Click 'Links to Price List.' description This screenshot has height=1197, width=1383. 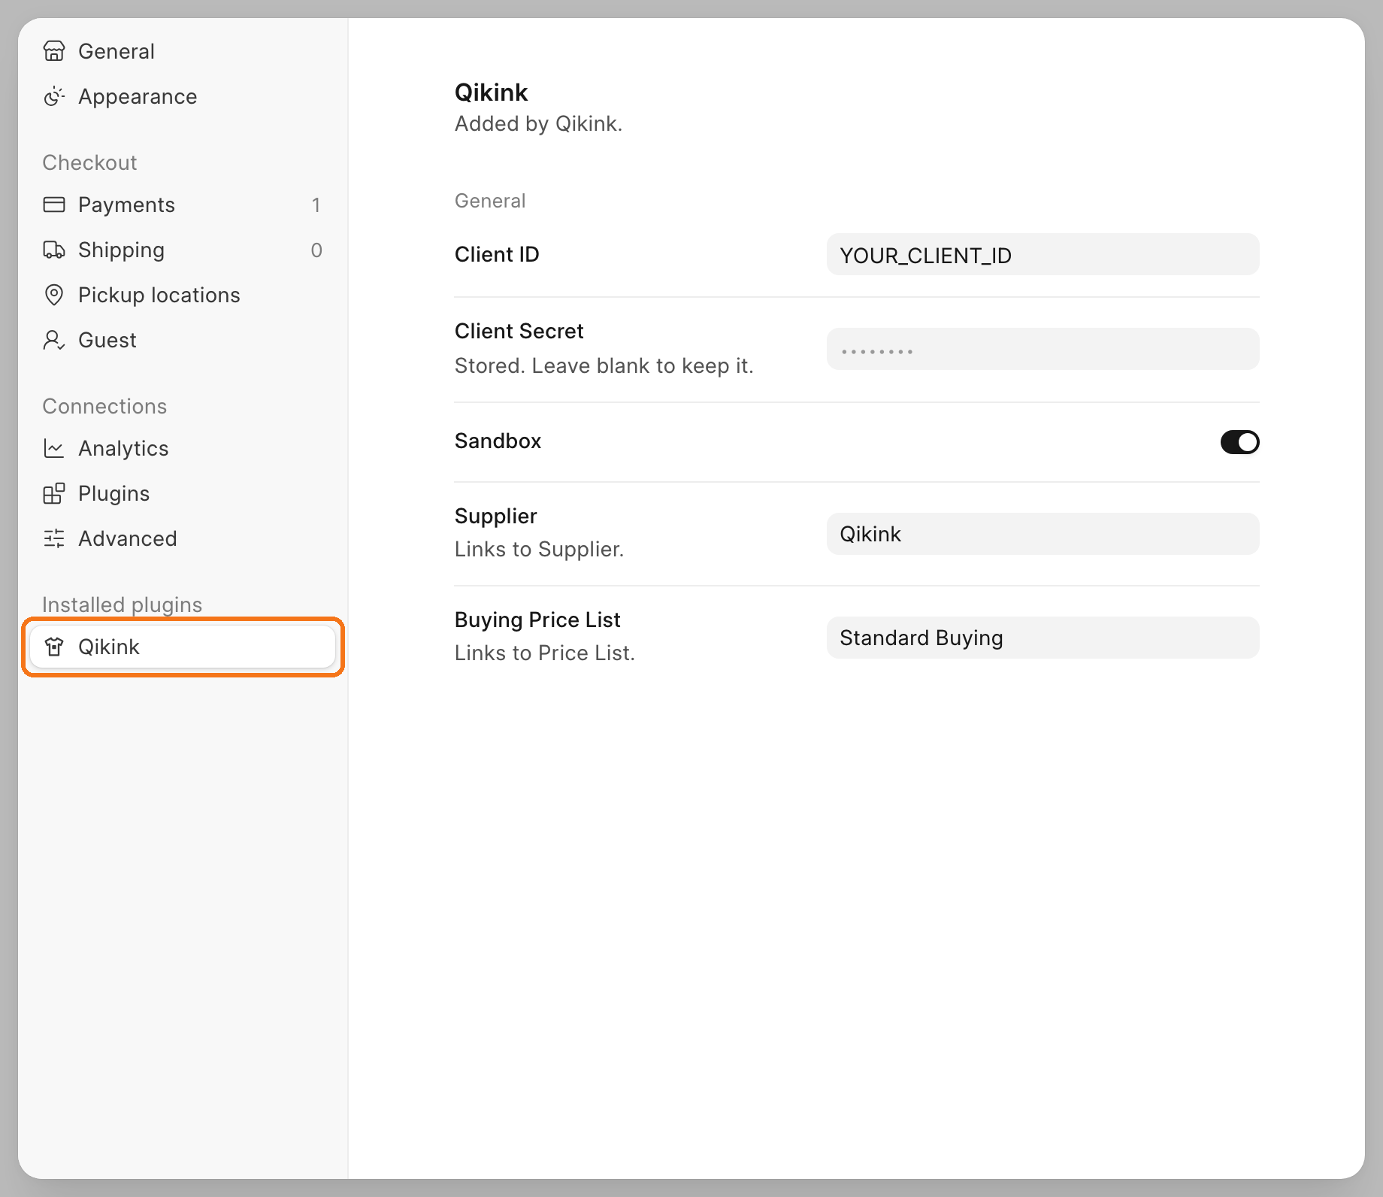544,653
